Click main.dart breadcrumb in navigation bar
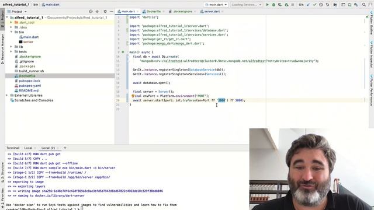Image resolution: width=374 pixels, height=210 pixels. pyautogui.click(x=51, y=5)
